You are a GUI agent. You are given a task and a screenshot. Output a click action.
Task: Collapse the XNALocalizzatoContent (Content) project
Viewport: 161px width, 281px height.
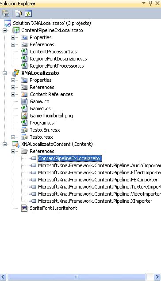coord(4,144)
